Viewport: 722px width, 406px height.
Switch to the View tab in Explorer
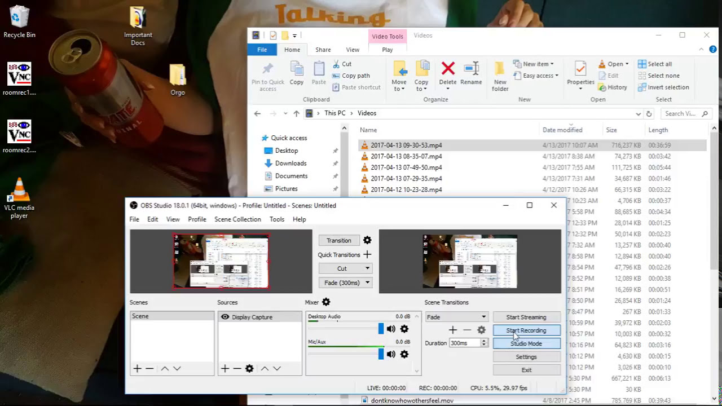[x=353, y=50]
